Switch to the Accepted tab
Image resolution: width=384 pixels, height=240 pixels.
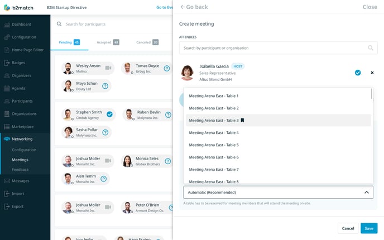(x=108, y=42)
